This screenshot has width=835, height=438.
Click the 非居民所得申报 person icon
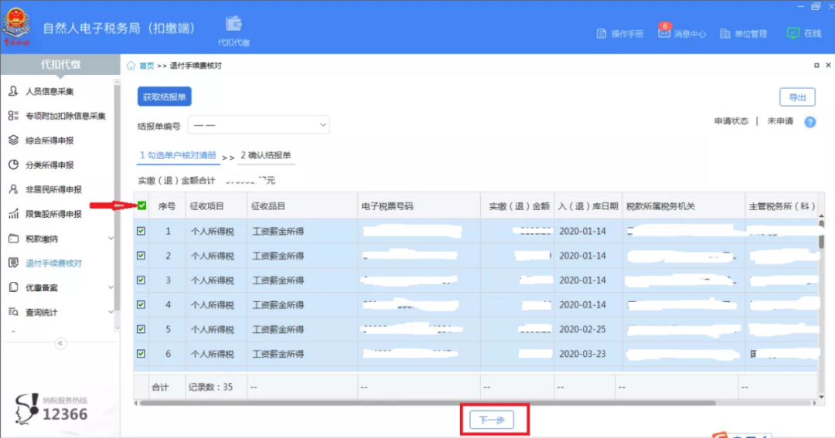point(13,189)
